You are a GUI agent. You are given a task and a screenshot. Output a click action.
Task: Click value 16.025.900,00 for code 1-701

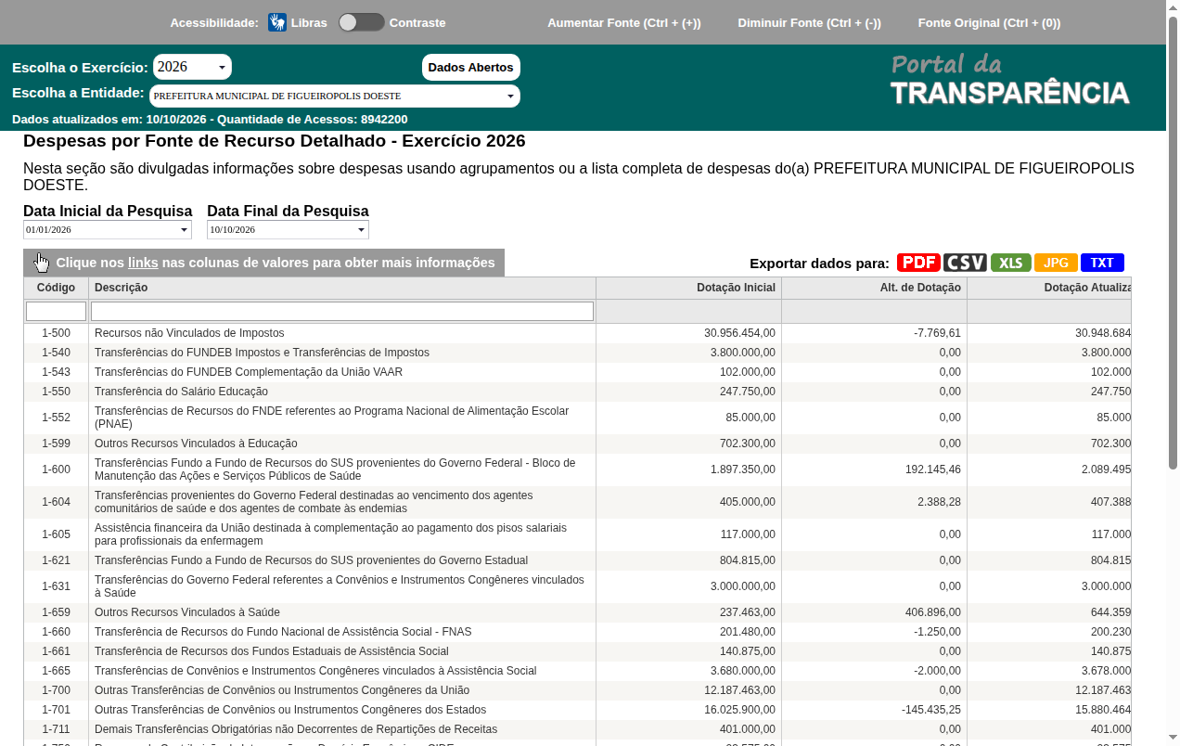tap(739, 710)
